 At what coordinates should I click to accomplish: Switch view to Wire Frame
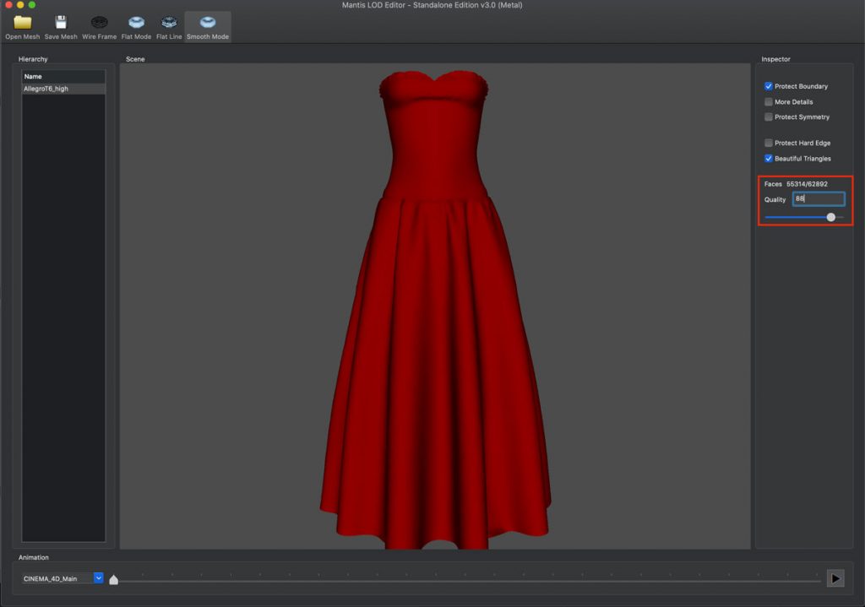click(100, 26)
